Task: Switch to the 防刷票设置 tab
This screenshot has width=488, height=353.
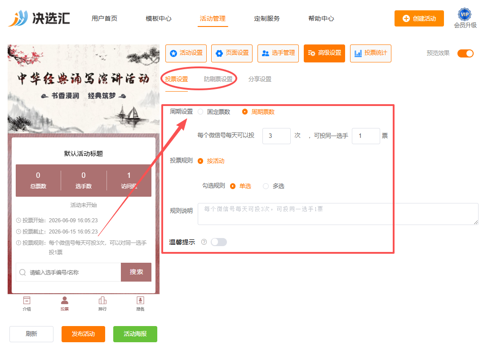Action: (x=218, y=79)
